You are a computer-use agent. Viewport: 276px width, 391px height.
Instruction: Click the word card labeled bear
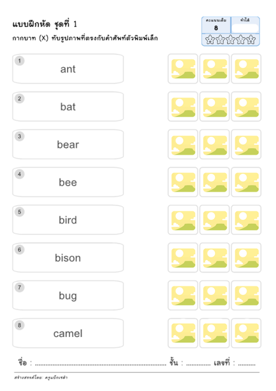[x=68, y=144]
